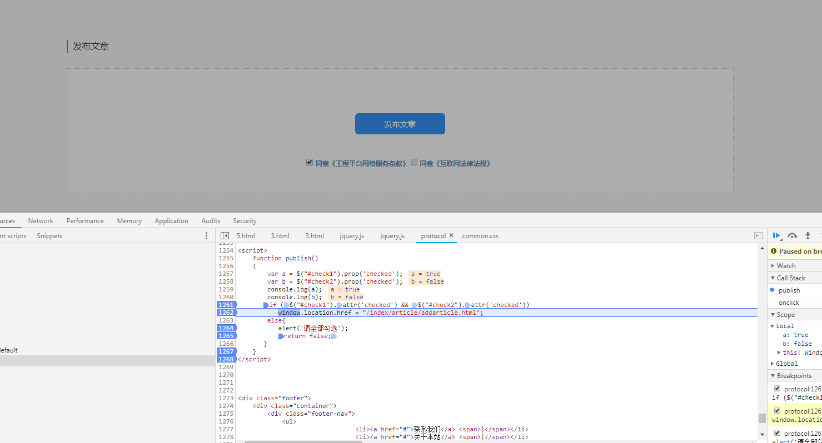Viewport: 822px width, 443px height.
Task: Click line number 1273 in gutter
Action: click(x=226, y=398)
